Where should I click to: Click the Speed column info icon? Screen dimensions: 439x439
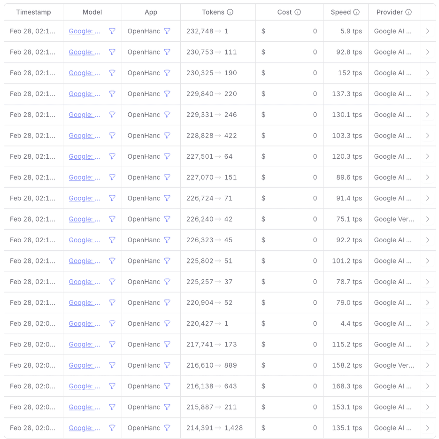[x=356, y=12]
